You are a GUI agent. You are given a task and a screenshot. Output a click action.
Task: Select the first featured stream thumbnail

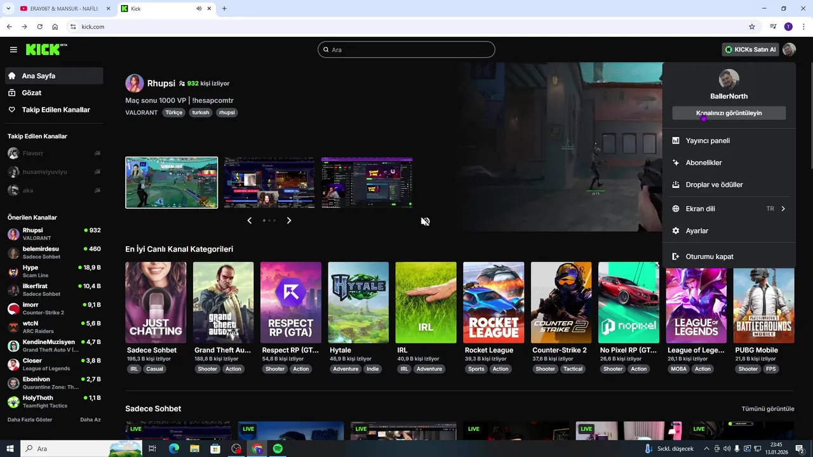pyautogui.click(x=171, y=183)
